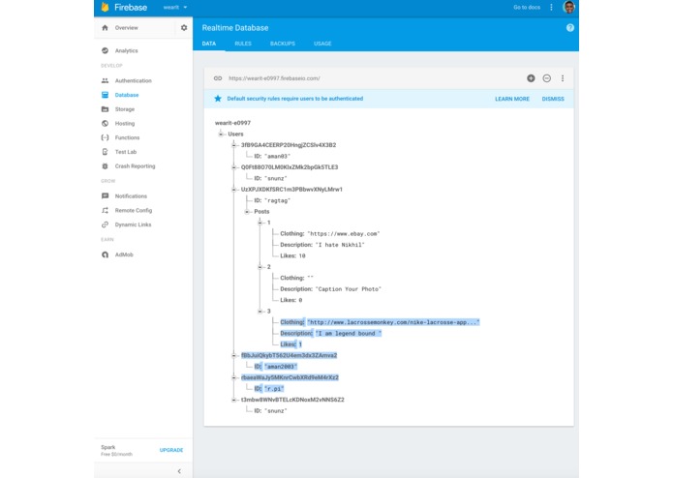Switch to the USAGE tab
Screen dimensions: 673x478
(322, 44)
